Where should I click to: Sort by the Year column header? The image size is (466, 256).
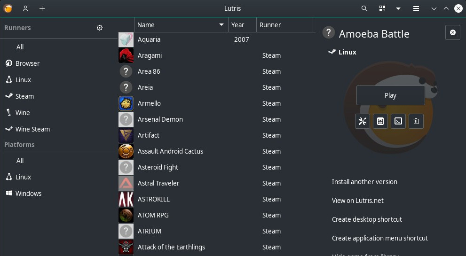coord(242,25)
